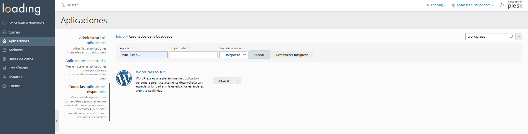The width and height of the screenshot is (528, 134).
Task: Collapse the advanced search panel chevron
Action: [519, 37]
